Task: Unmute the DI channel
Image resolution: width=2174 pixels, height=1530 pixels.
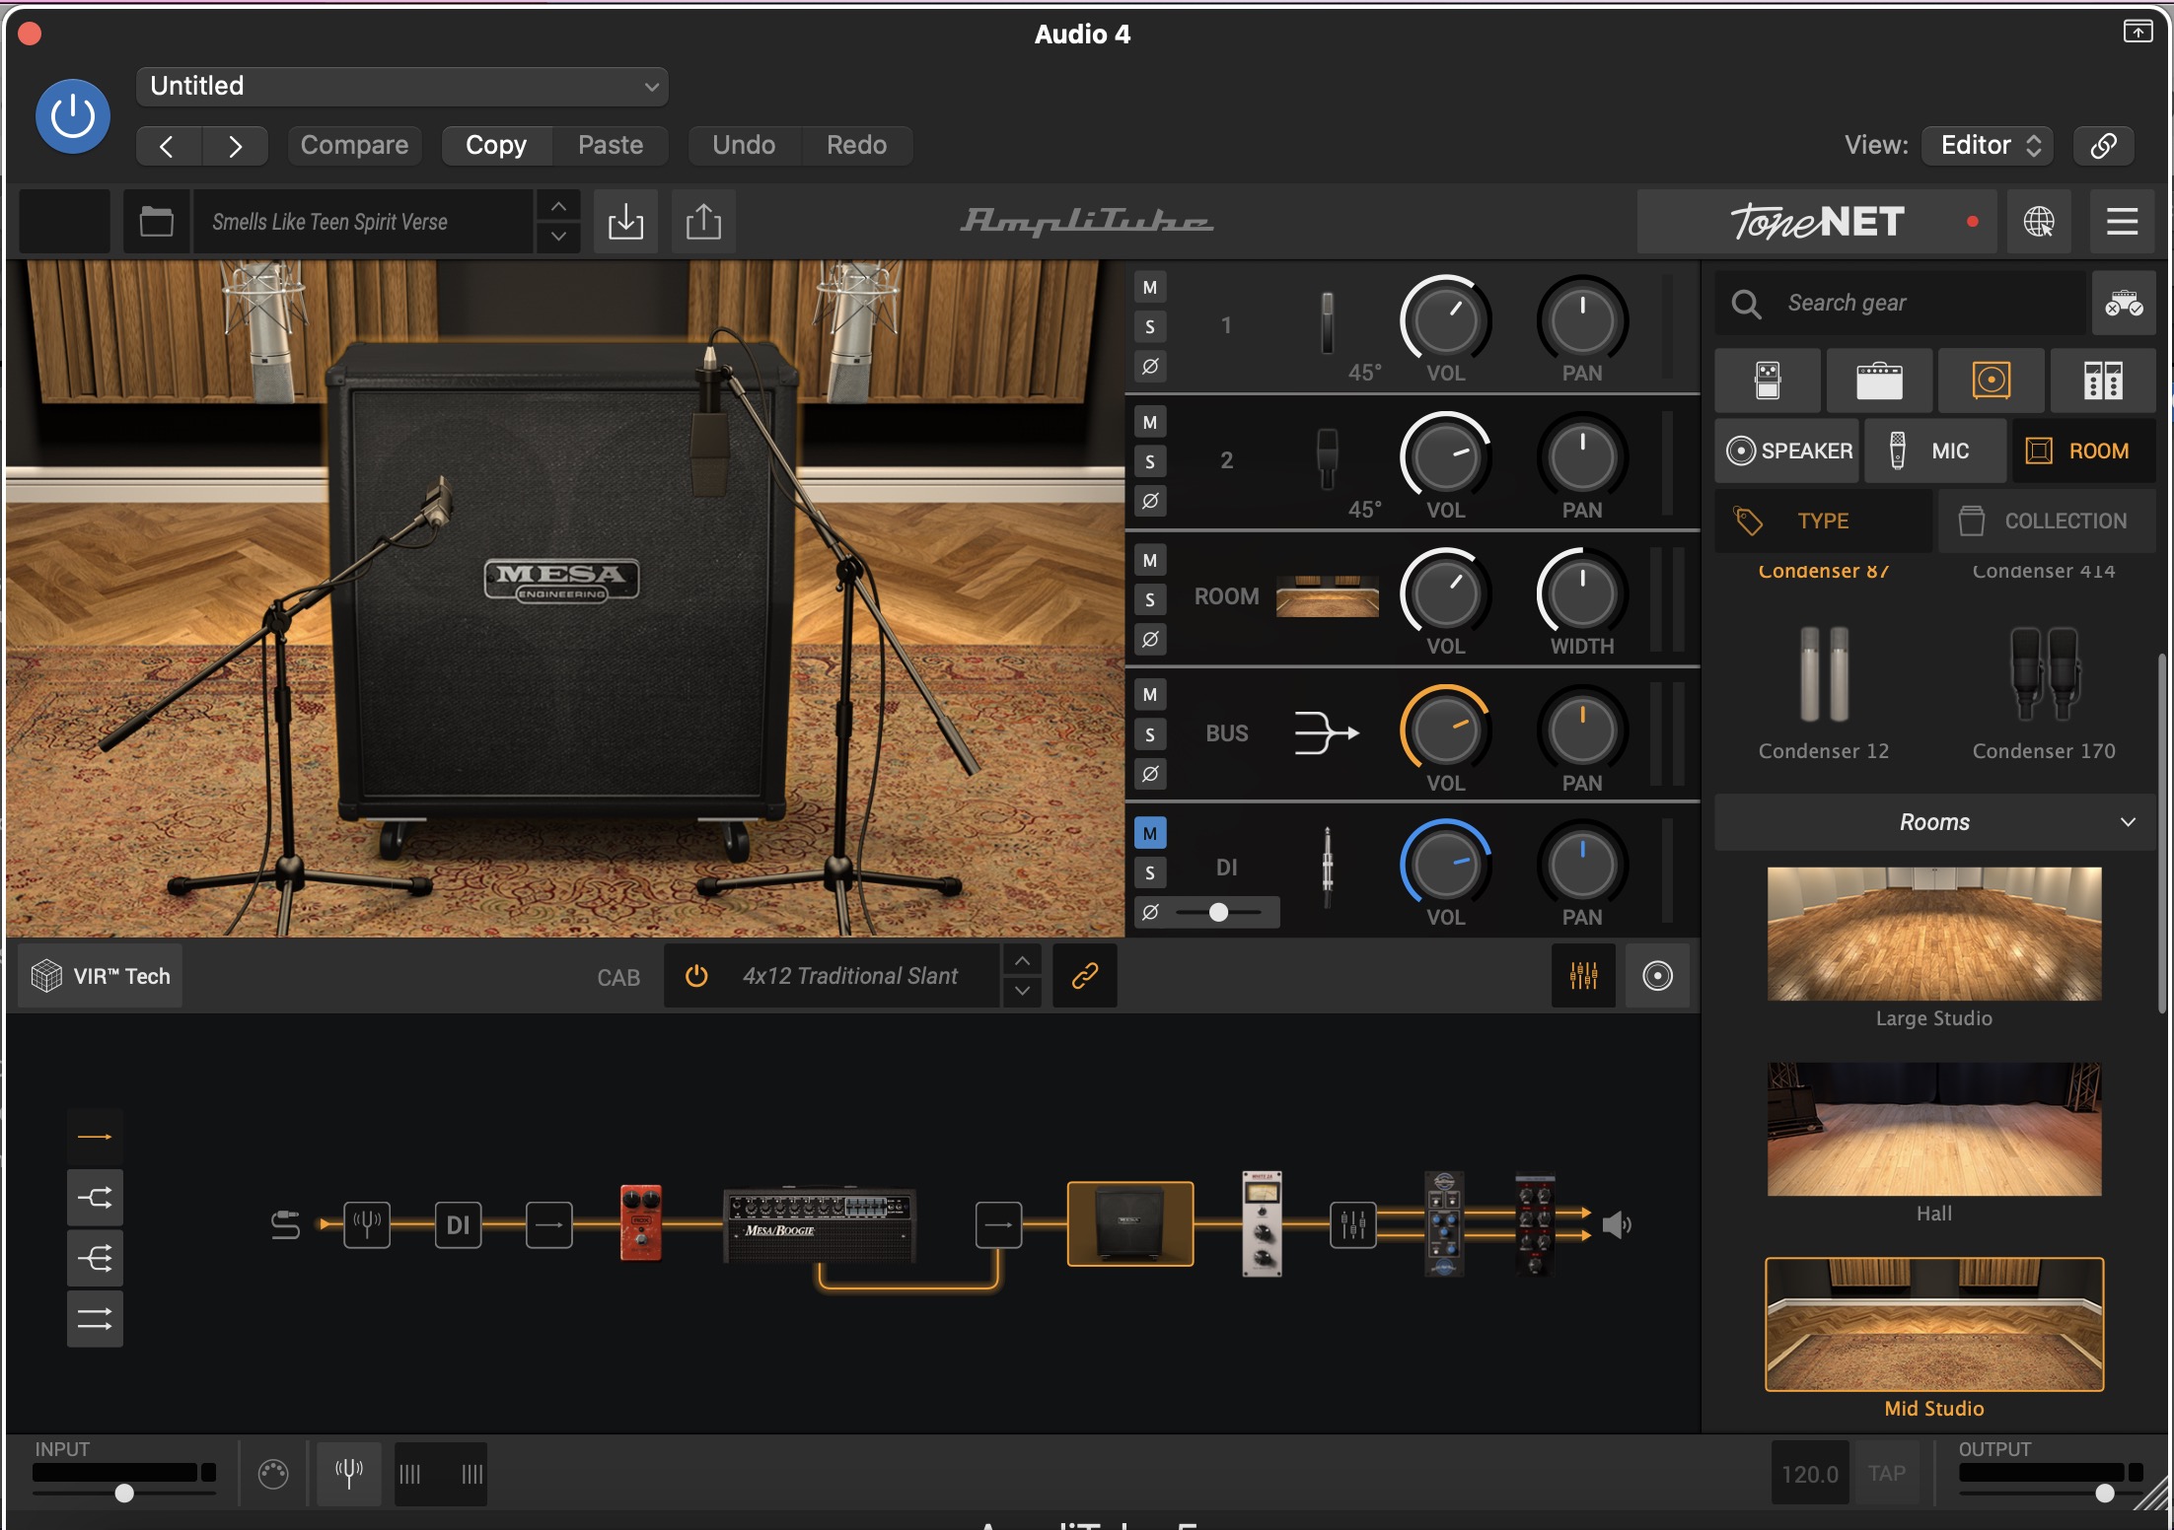Action: click(1150, 833)
